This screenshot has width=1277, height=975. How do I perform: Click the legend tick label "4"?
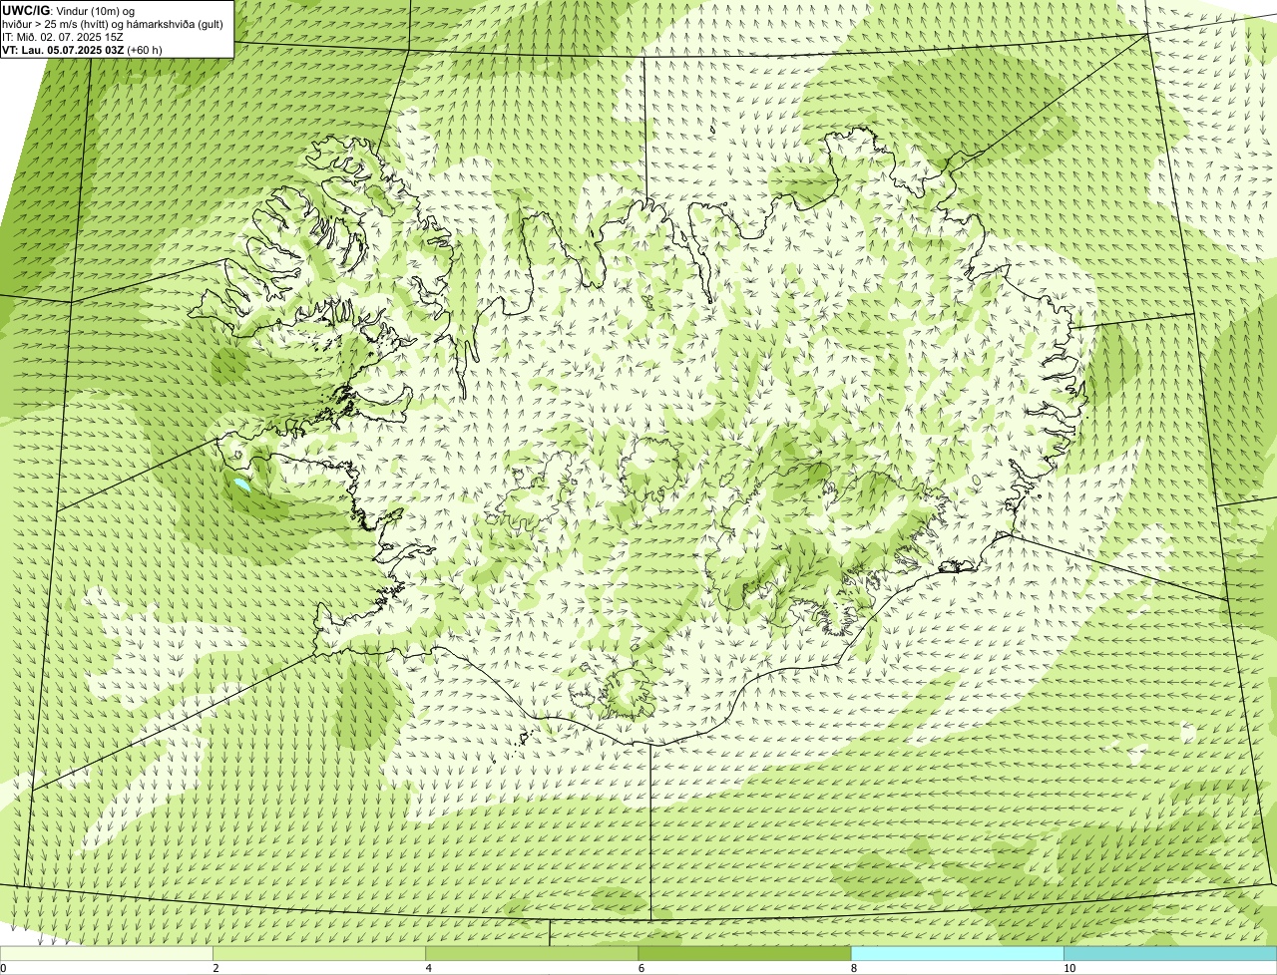pyautogui.click(x=429, y=968)
